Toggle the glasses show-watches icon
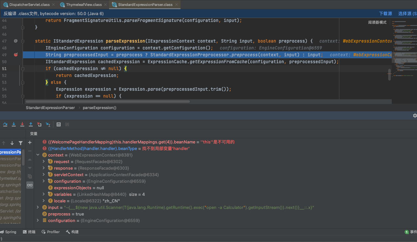The image size is (417, 242). point(30,185)
